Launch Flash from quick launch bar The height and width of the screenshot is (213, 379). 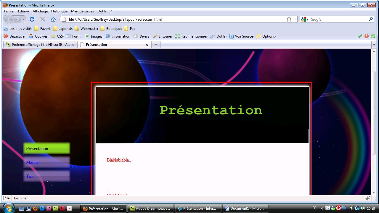pyautogui.click(x=62, y=208)
